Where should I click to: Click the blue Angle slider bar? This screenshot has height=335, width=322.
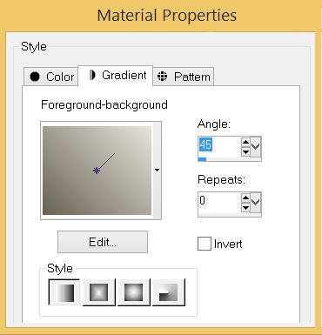(203, 159)
